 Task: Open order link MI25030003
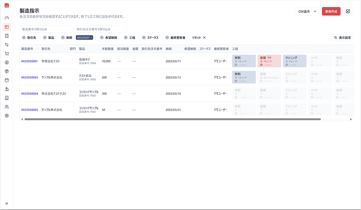coord(29,78)
